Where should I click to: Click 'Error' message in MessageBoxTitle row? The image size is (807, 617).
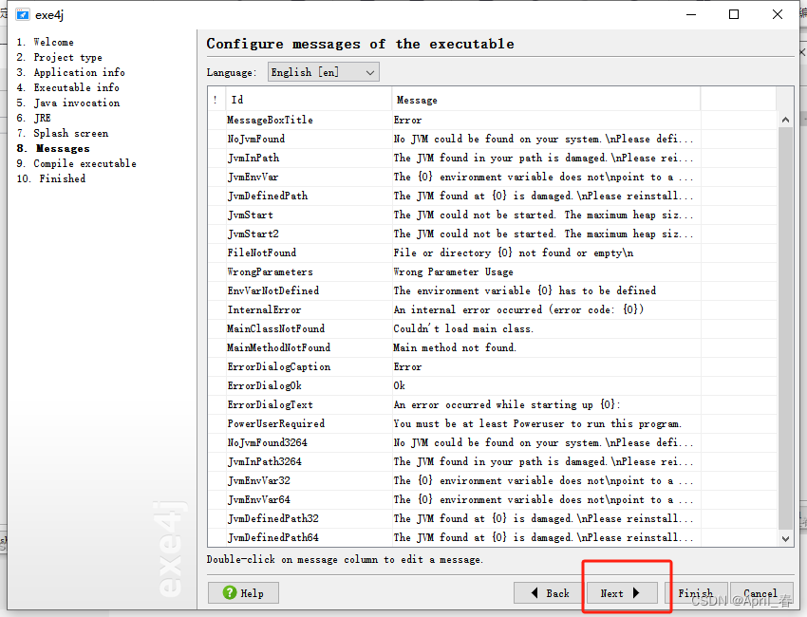pyautogui.click(x=407, y=120)
